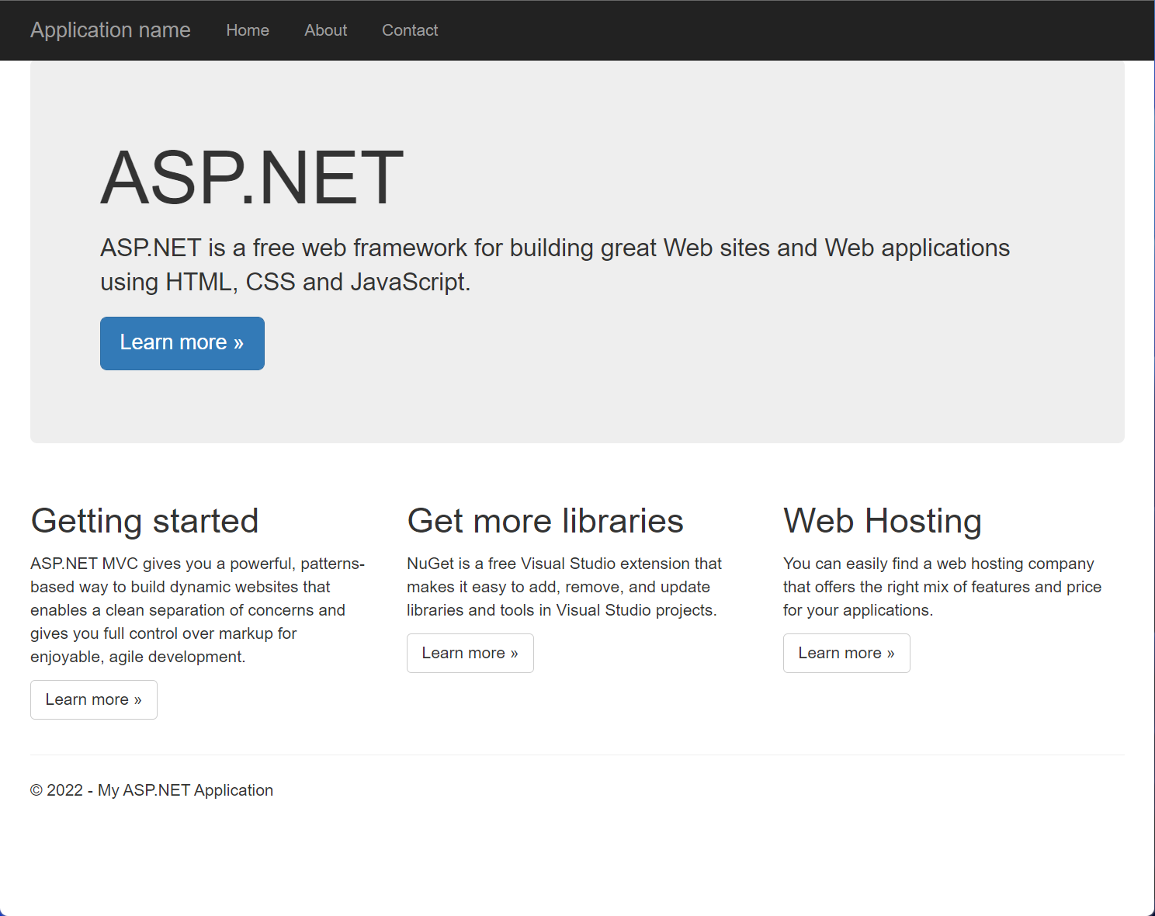The image size is (1155, 916).
Task: Select the ASP.NET main heading
Action: [x=251, y=178]
